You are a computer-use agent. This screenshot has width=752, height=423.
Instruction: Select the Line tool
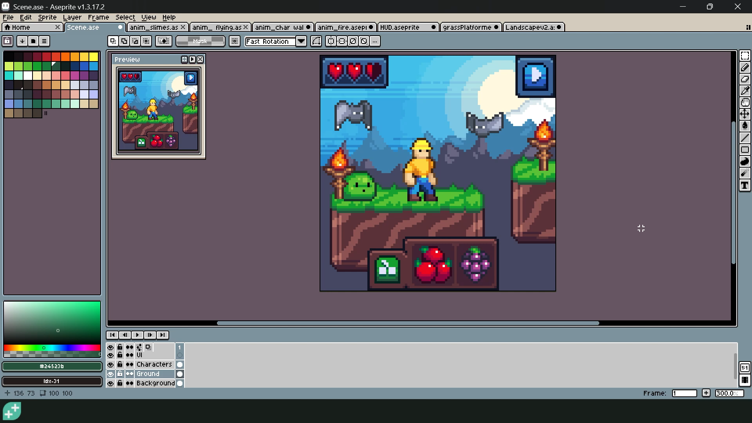[745, 138]
